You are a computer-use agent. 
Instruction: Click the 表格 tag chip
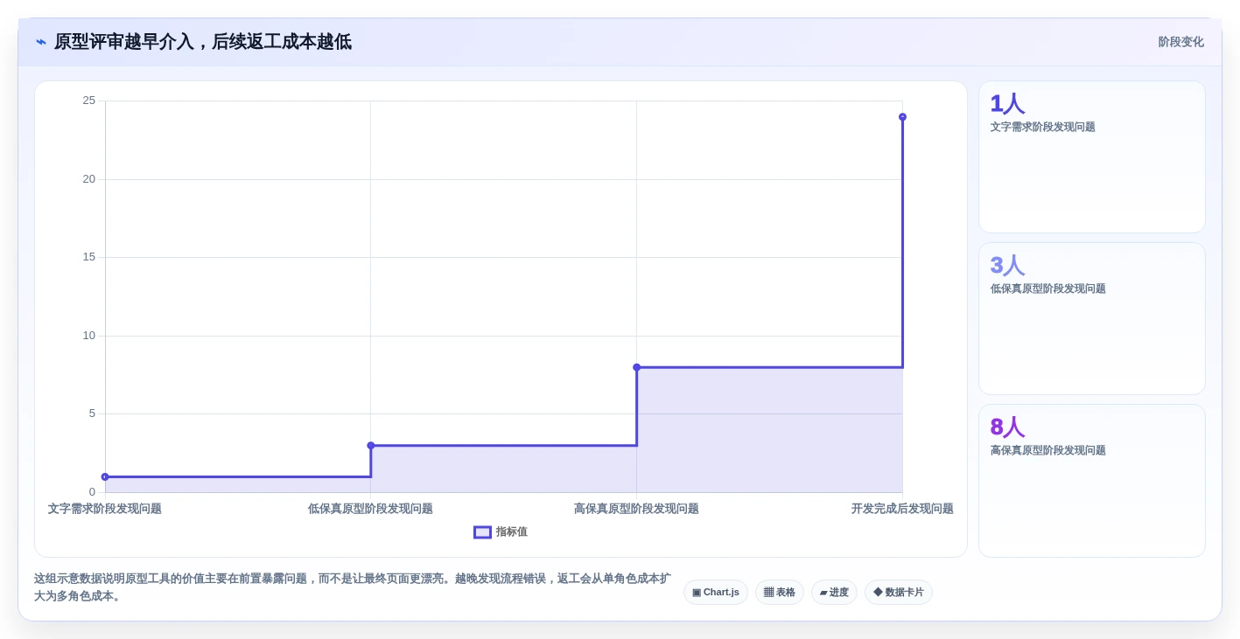pyautogui.click(x=780, y=592)
